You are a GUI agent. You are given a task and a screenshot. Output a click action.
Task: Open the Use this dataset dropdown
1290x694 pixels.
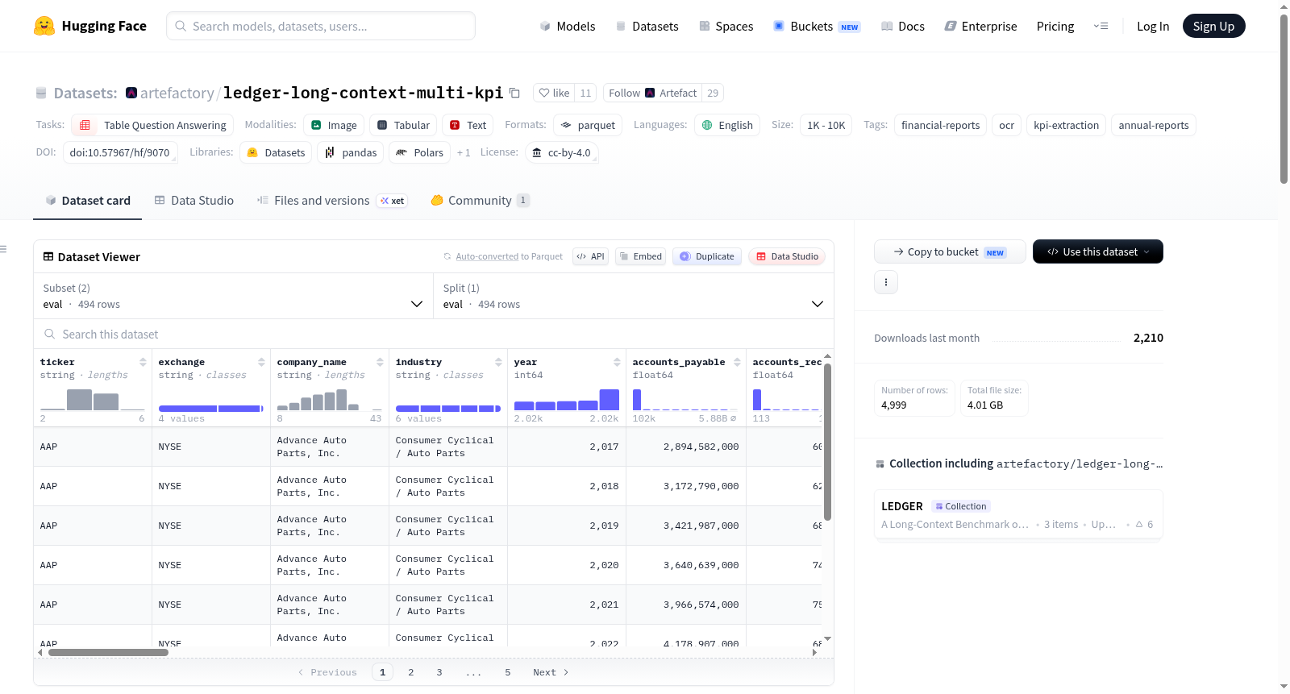pos(1097,251)
